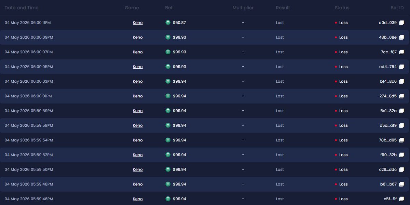Open Keno link in 05:59:58PM row

point(138,125)
